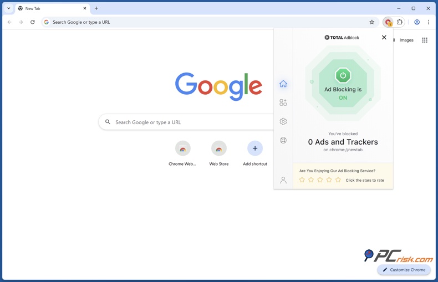Open the Chrome Extensions puzzle icon
The width and height of the screenshot is (438, 282).
pyautogui.click(x=400, y=22)
